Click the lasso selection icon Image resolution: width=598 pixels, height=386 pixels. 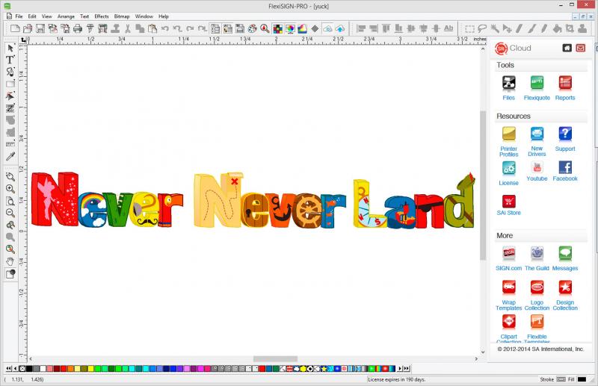point(482,28)
